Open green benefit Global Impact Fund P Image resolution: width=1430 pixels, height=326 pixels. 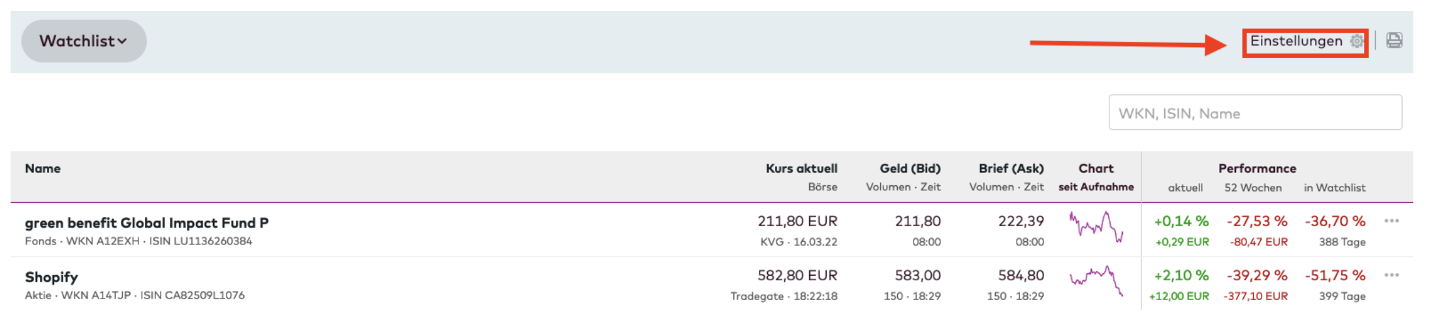click(x=147, y=223)
